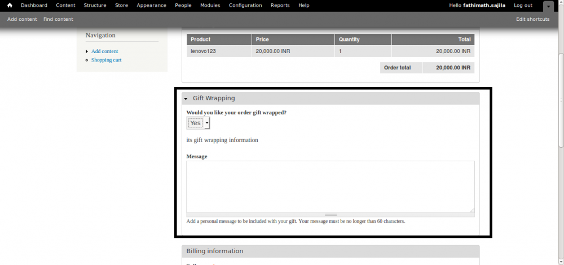Go to Structure in admin menu
Screen dimensions: 564x265
pos(95,6)
